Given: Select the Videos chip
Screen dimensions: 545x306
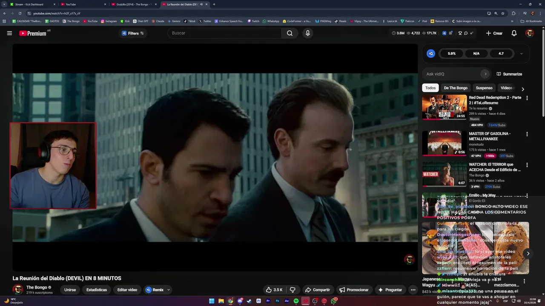Looking at the screenshot, I should pos(506,88).
